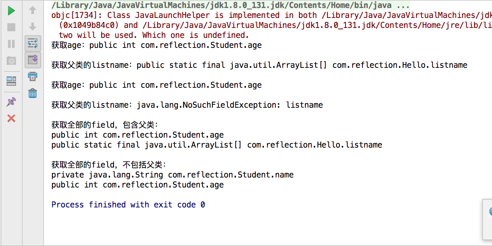The height and width of the screenshot is (246, 492).
Task: Click the gray Stop process square
Action: tap(11, 27)
